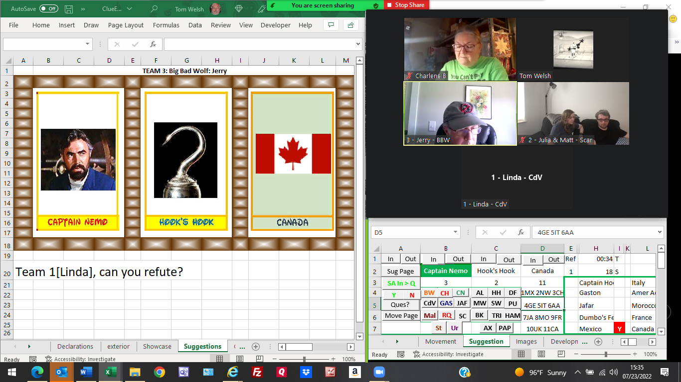Screen dimensions: 681x382
Task: Open Dropbox from the taskbar
Action: pyautogui.click(x=306, y=372)
